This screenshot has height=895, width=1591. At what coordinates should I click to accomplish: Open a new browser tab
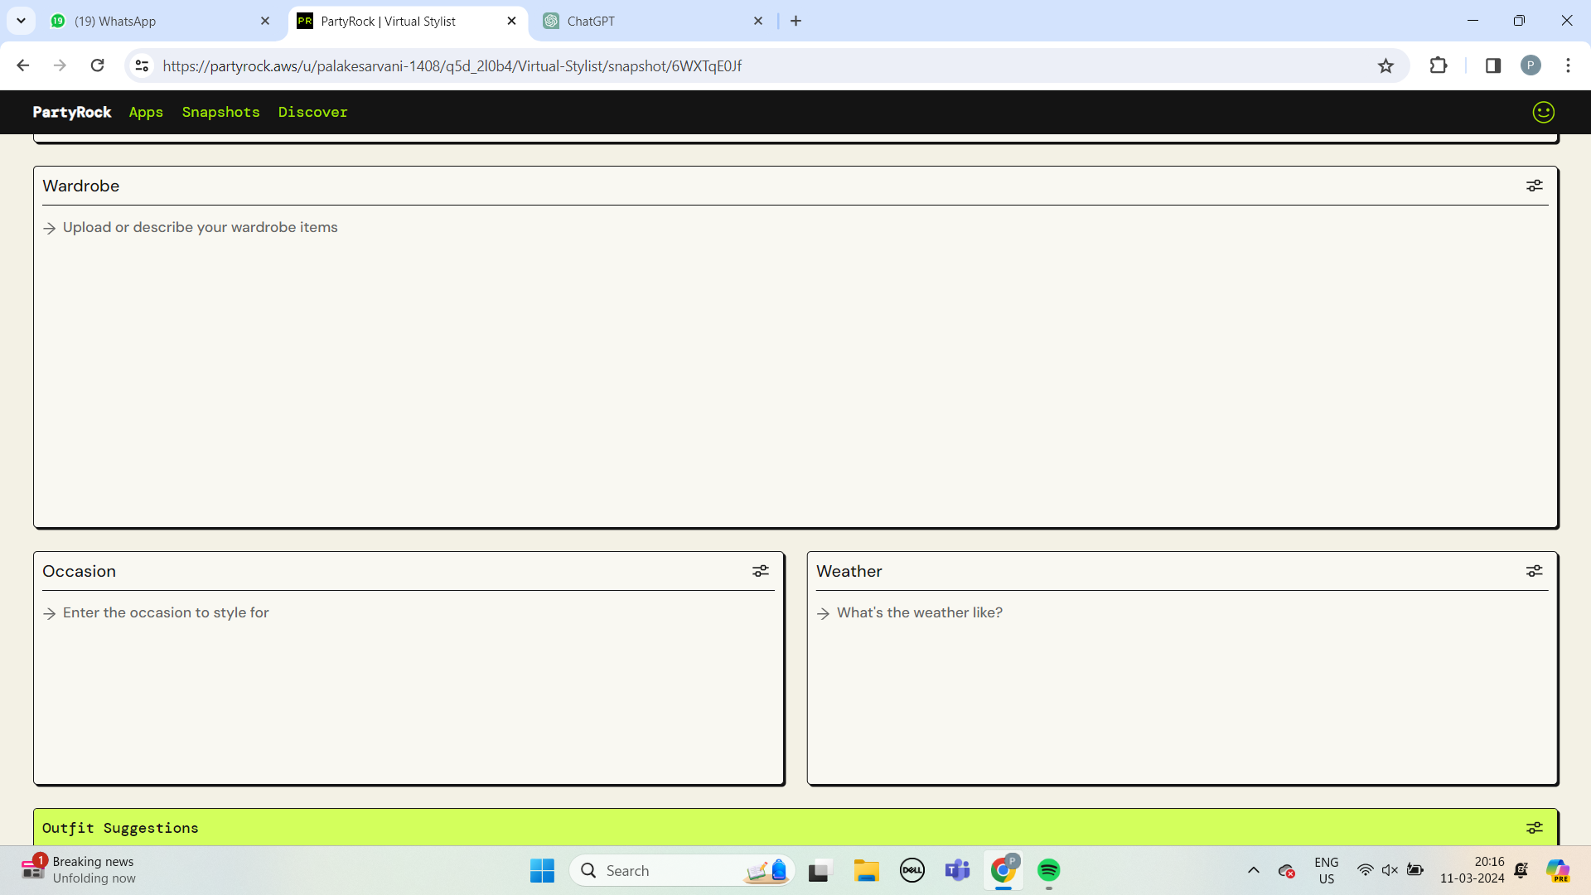[x=796, y=21]
